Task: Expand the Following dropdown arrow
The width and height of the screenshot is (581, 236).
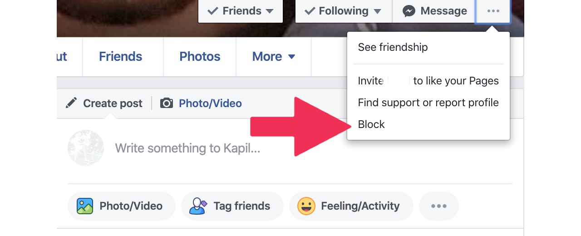Action: point(377,11)
